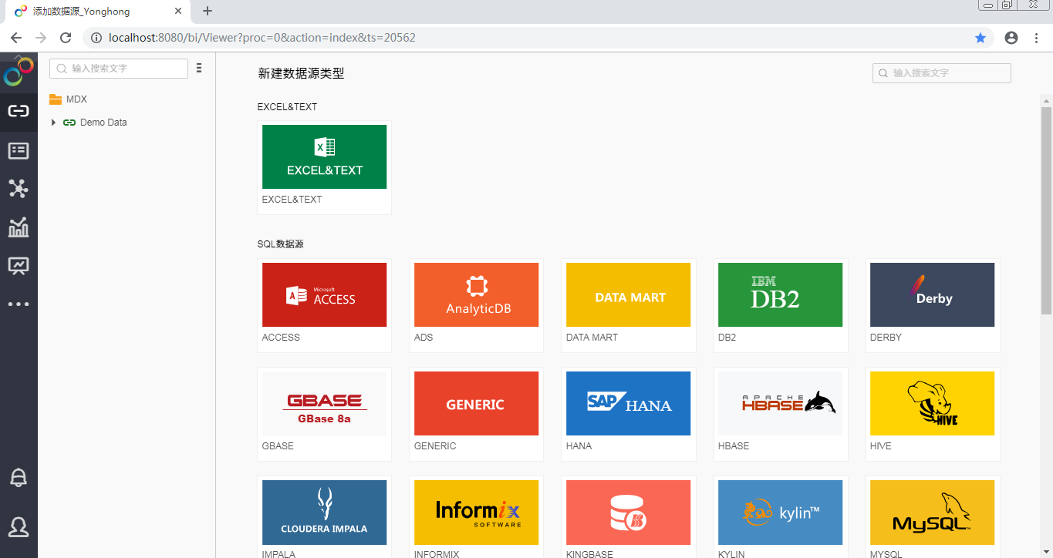Expand the Demo Data tree node
The height and width of the screenshot is (558, 1053).
53,123
